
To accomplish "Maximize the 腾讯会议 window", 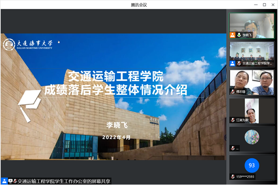I will (x=264, y=5).
